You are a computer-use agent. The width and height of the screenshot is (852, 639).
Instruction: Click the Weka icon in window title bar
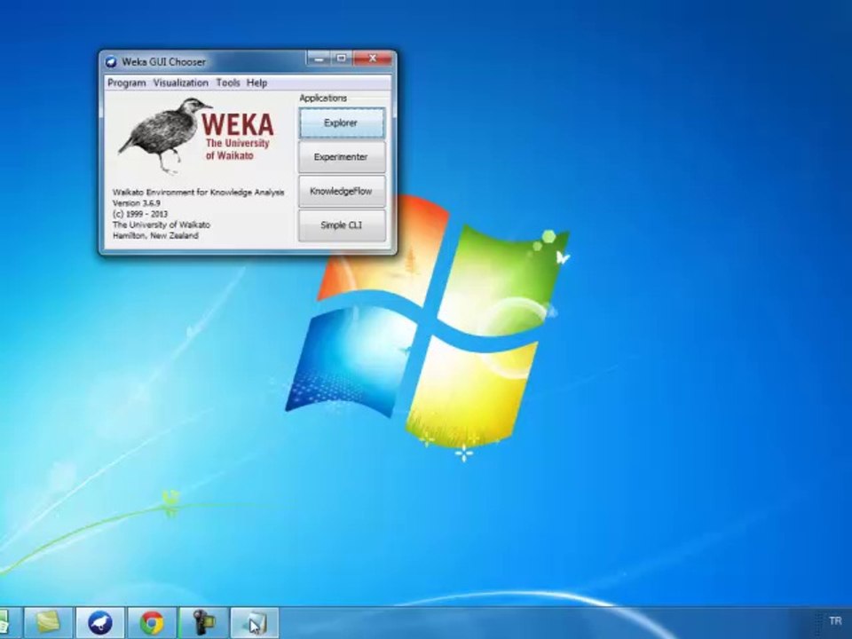point(111,62)
